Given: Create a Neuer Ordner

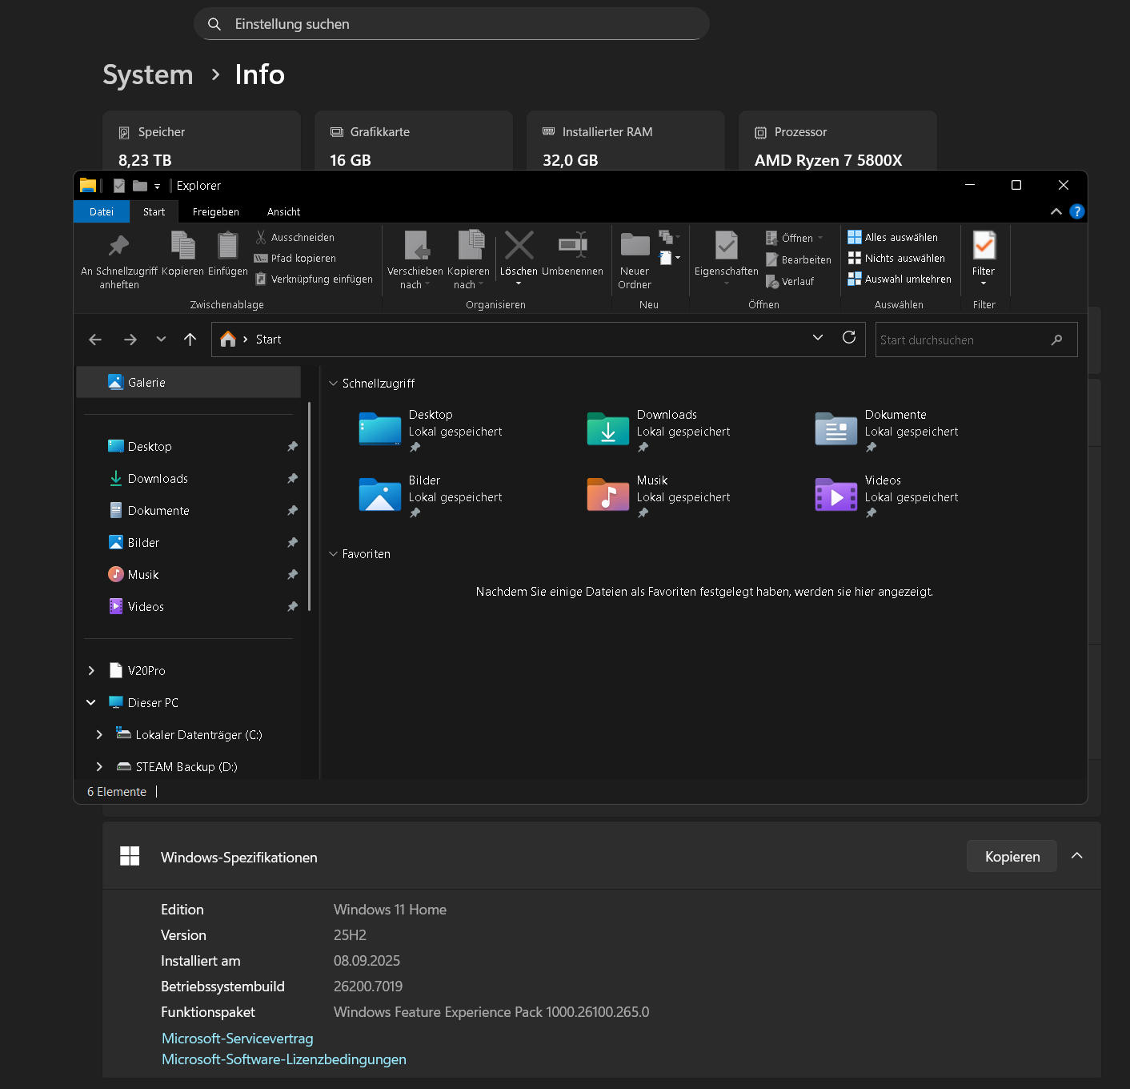Looking at the screenshot, I should [635, 259].
